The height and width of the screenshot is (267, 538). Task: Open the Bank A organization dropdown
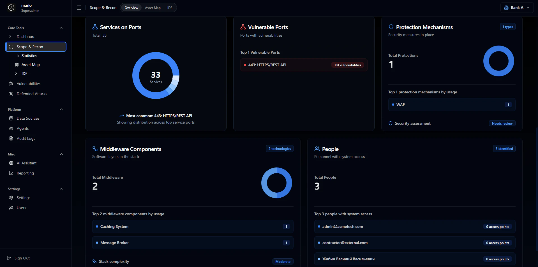[517, 8]
